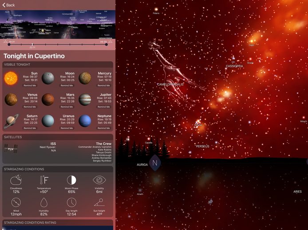
Task: Tap crew member Shane Kimbrough
Action: click(102, 155)
